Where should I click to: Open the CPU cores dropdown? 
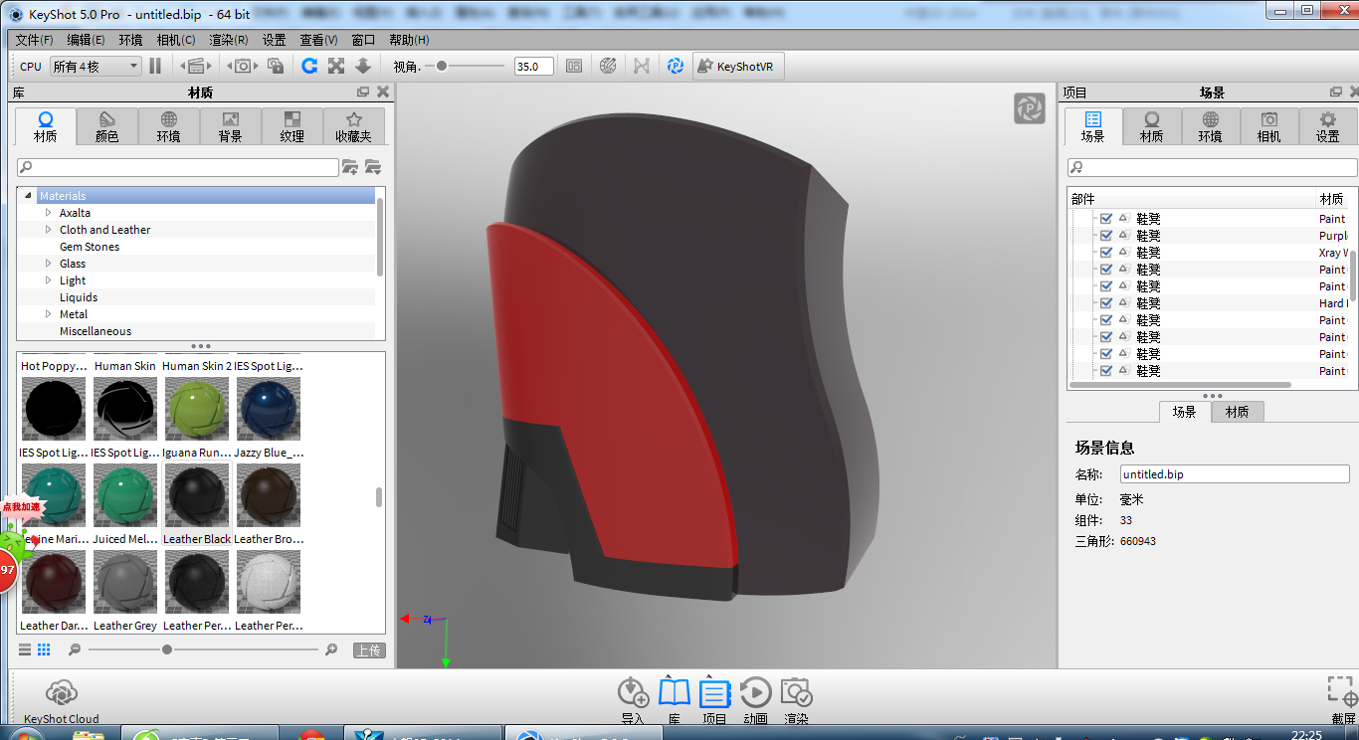(96, 67)
